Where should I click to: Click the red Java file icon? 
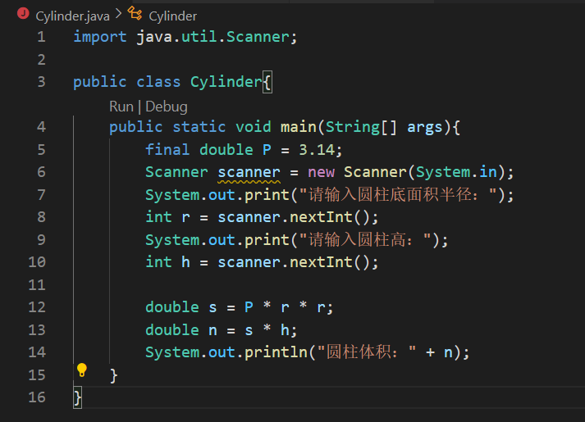click(x=23, y=13)
